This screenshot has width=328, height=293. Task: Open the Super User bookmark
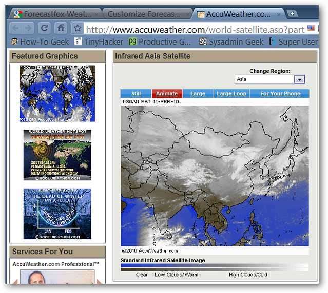[x=293, y=41]
